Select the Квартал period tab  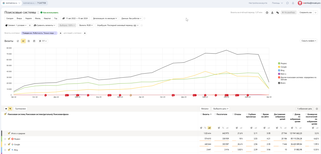(47, 18)
